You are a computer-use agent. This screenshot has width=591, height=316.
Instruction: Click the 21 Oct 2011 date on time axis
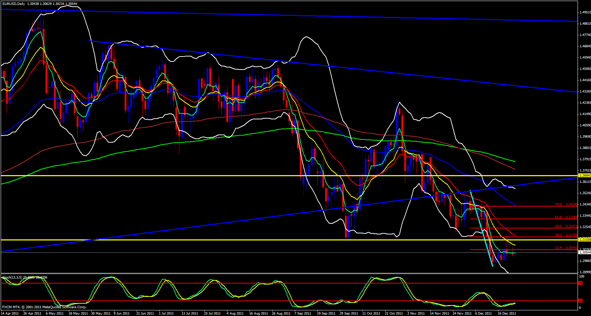point(394,314)
